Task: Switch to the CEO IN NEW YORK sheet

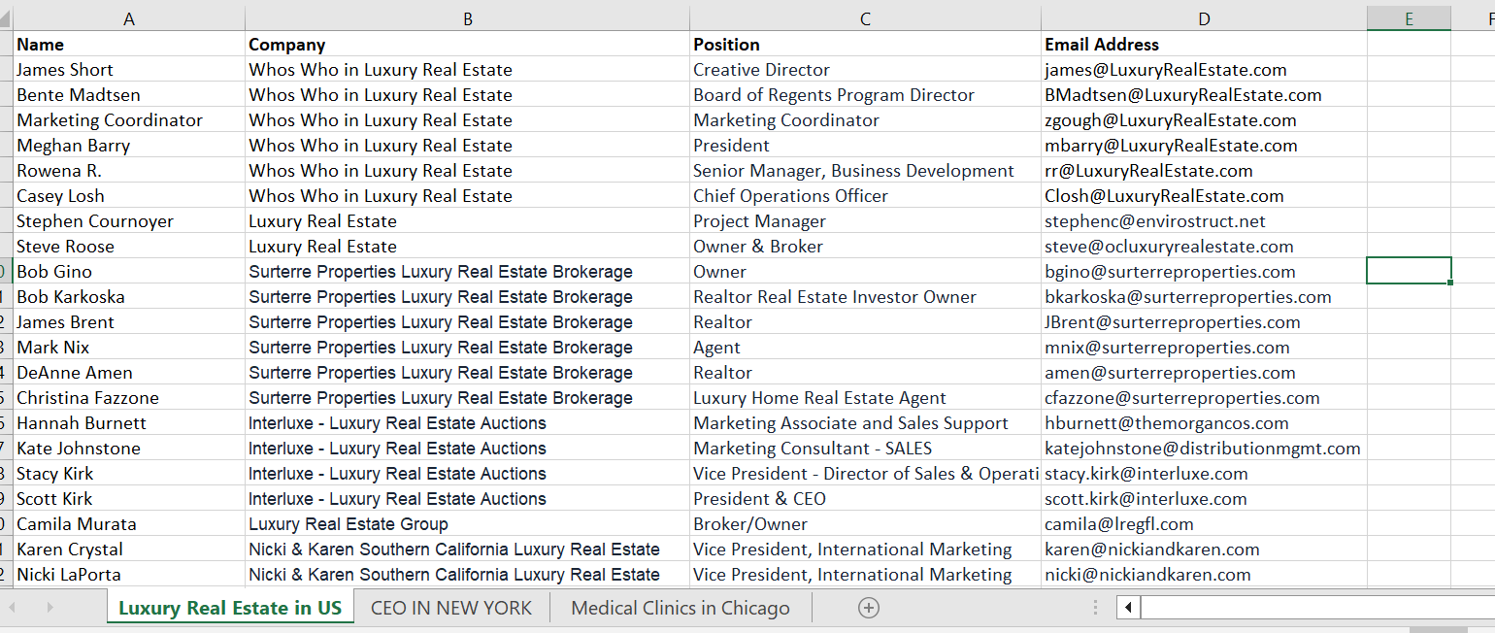Action: click(x=451, y=608)
